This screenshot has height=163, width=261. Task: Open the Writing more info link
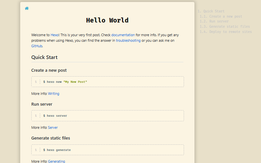(54, 94)
